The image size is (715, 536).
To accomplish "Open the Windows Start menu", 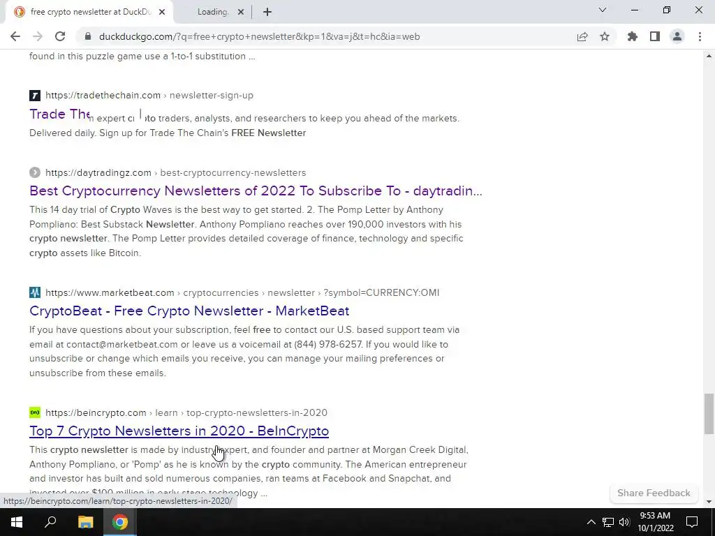I will (x=17, y=522).
